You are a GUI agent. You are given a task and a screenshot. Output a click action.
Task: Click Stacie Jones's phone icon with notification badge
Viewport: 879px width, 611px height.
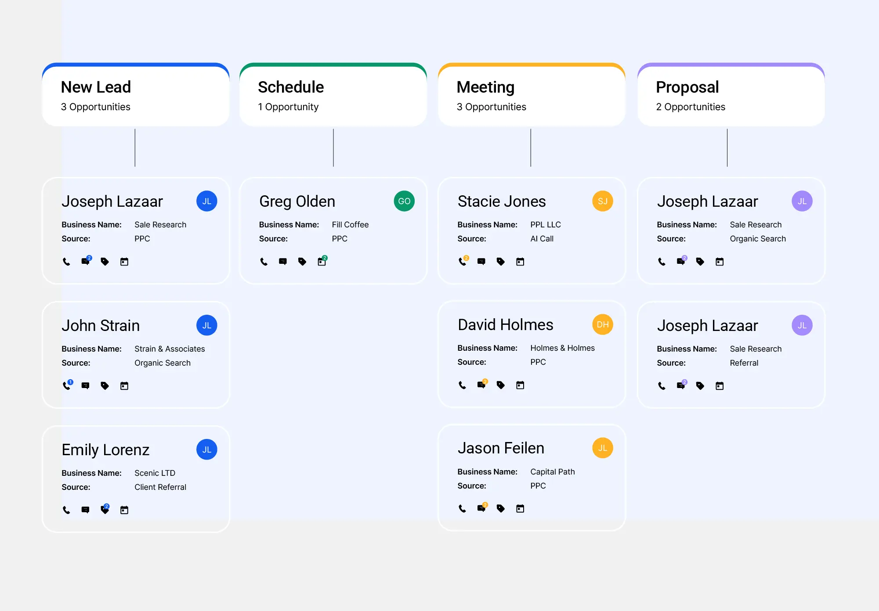tap(463, 262)
